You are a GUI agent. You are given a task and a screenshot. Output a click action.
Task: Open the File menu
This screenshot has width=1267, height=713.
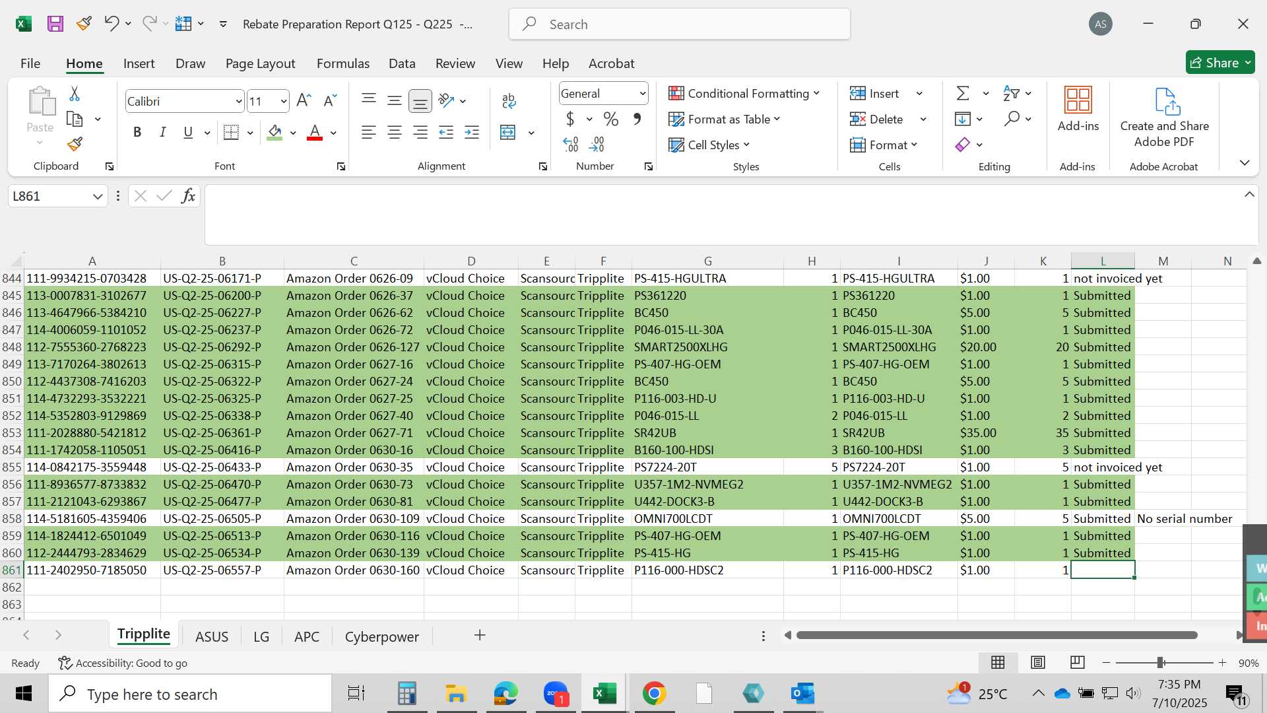[x=30, y=63]
